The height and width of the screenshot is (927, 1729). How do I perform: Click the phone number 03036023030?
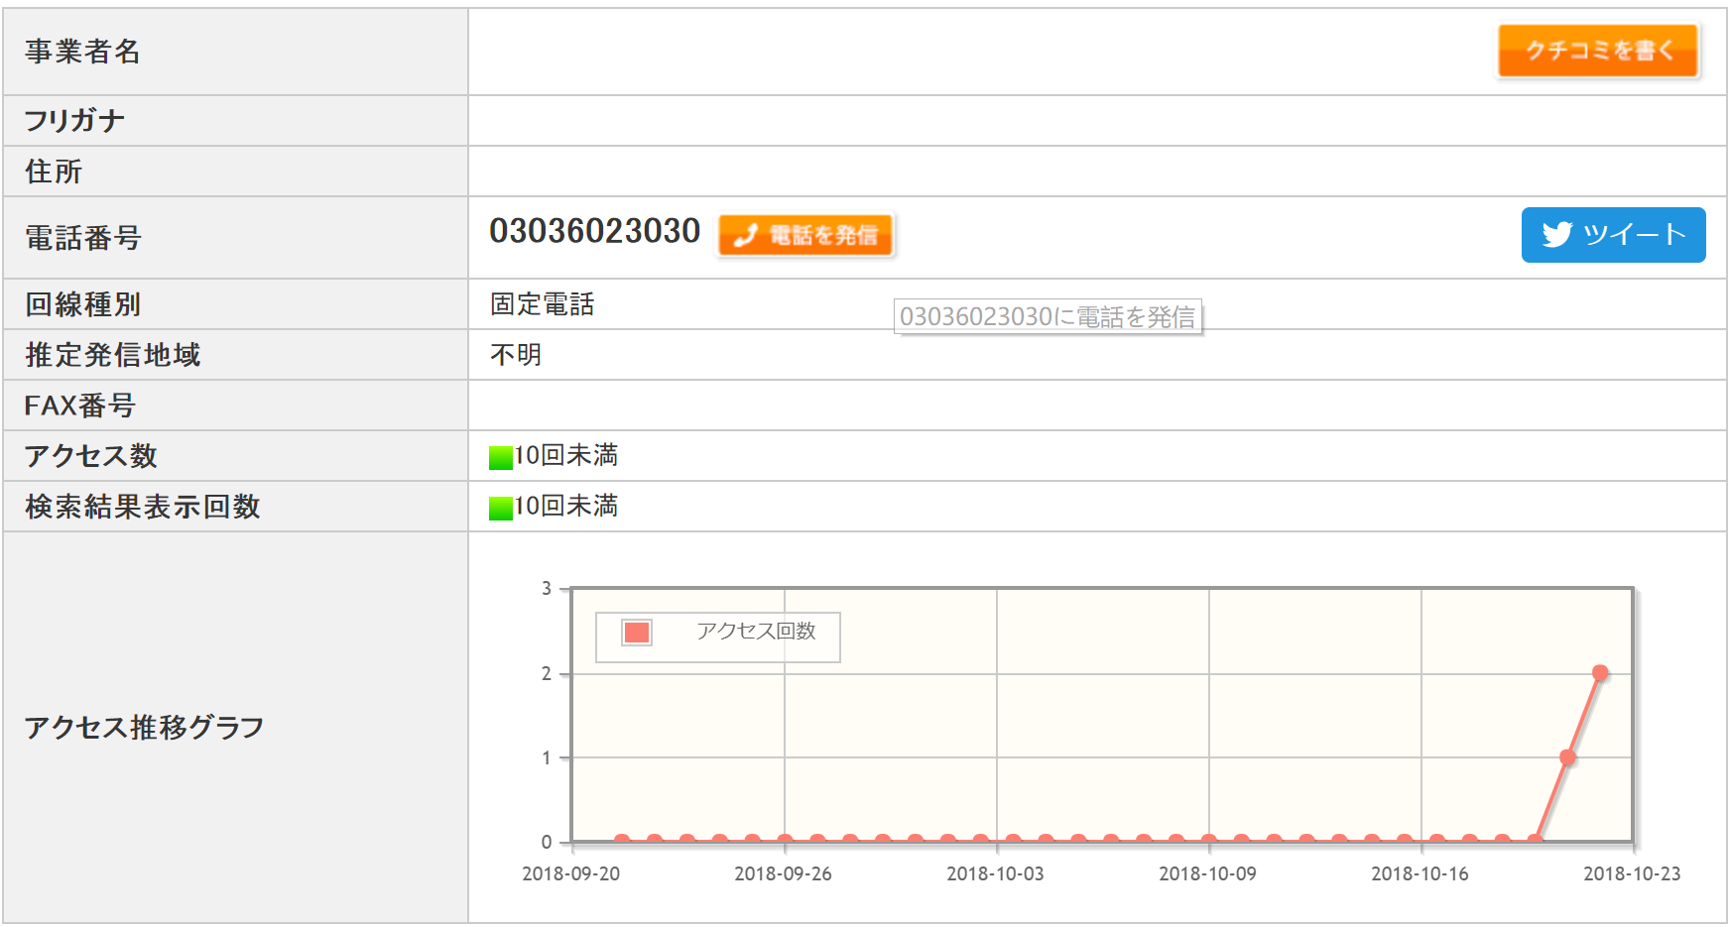[595, 231]
